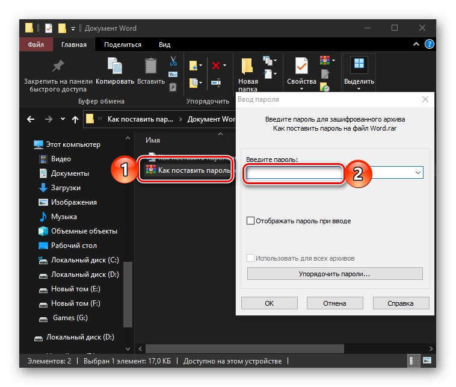Expand the Move to dropdown arrow
Screen dimensions: 456x387
coord(201,66)
